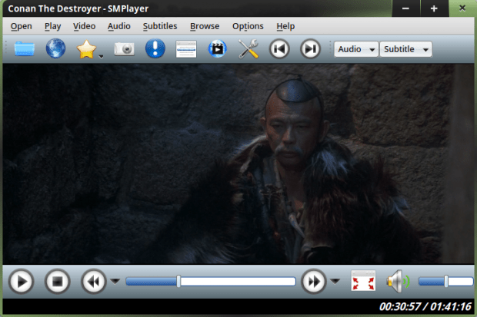Mute audio with the speaker icon
The image size is (477, 317).
pos(397,281)
